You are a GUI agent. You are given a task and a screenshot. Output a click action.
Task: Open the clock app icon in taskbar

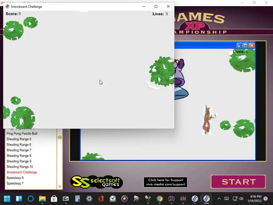113,199
